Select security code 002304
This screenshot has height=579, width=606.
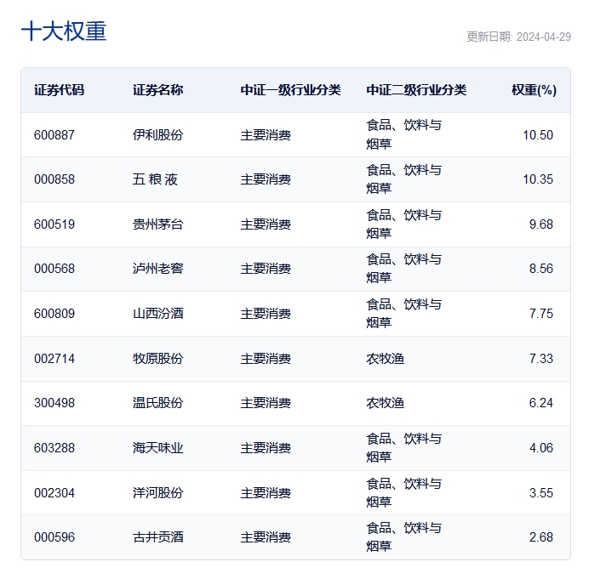pyautogui.click(x=54, y=493)
